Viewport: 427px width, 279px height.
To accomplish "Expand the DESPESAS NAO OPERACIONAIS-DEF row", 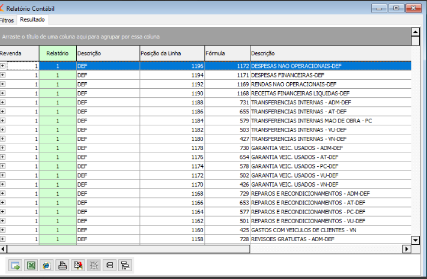I will pos(2,65).
